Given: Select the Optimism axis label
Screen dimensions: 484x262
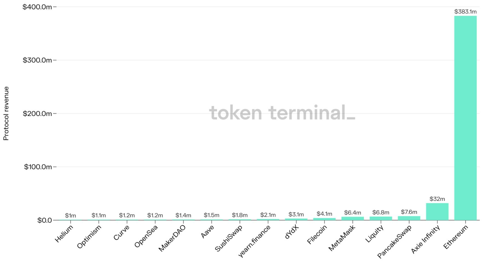Looking at the screenshot, I should [x=89, y=237].
